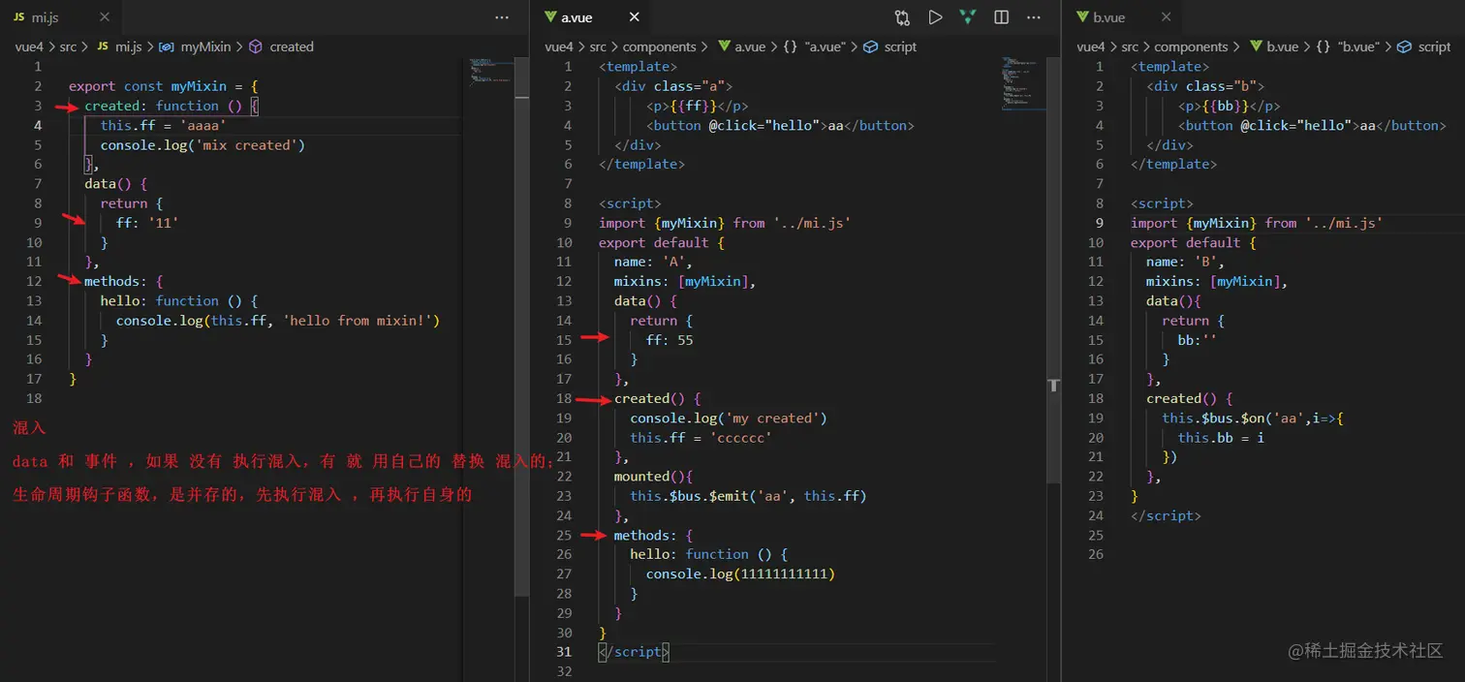This screenshot has height=682, width=1465.
Task: Click "this.$bus.$emit('aa', this.ff)" line
Action: click(748, 496)
